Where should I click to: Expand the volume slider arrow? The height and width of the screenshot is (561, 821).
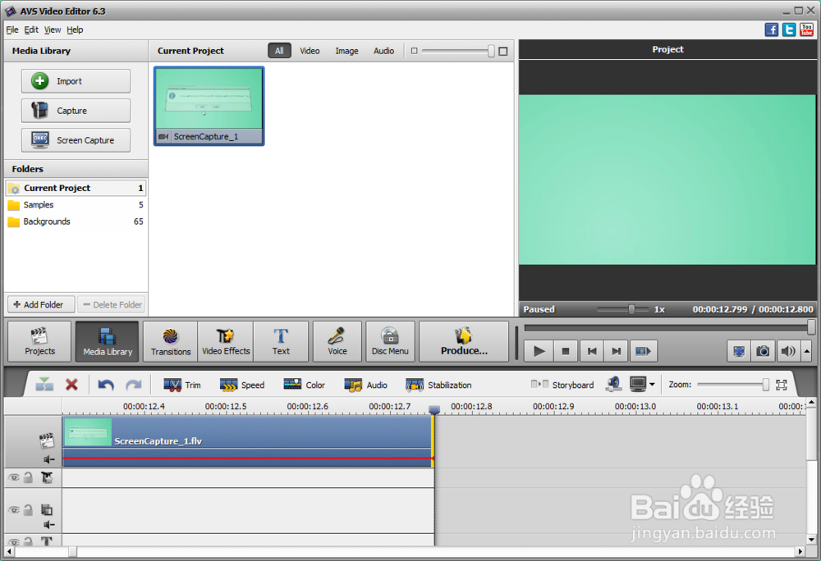pyautogui.click(x=807, y=351)
